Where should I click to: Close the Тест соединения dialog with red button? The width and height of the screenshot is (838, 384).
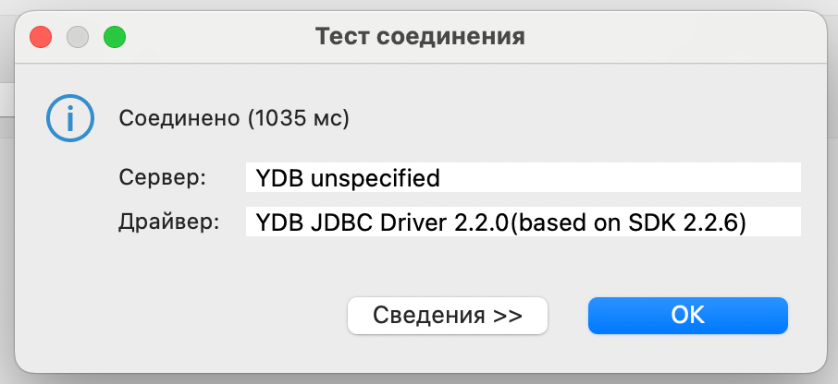coord(42,38)
